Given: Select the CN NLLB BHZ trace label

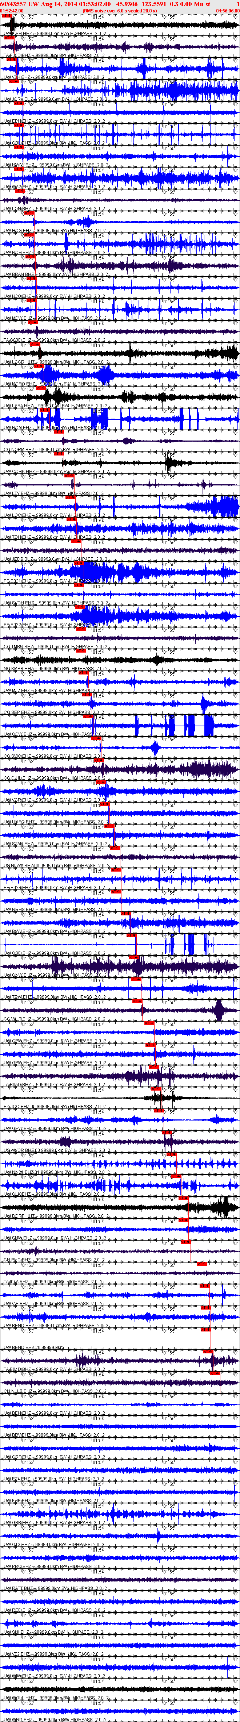Looking at the screenshot, I should pos(54,1392).
